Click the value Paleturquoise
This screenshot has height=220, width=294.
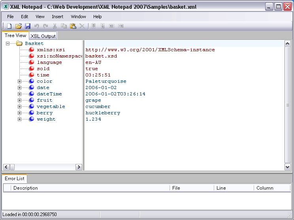coord(106,81)
